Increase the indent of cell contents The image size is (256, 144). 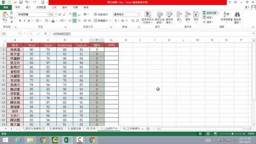90,20
